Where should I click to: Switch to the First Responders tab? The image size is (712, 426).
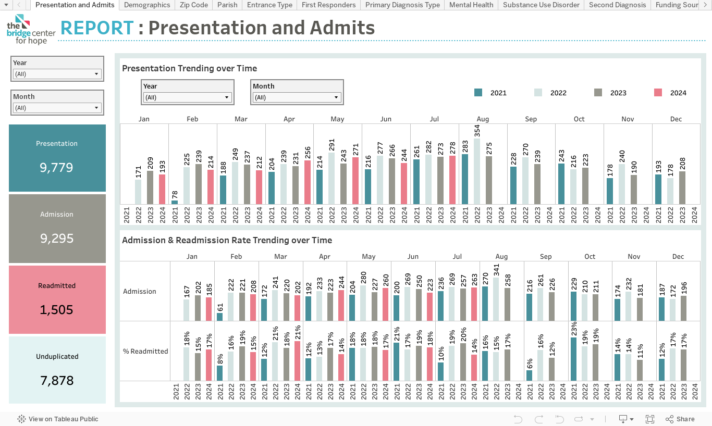tap(328, 5)
